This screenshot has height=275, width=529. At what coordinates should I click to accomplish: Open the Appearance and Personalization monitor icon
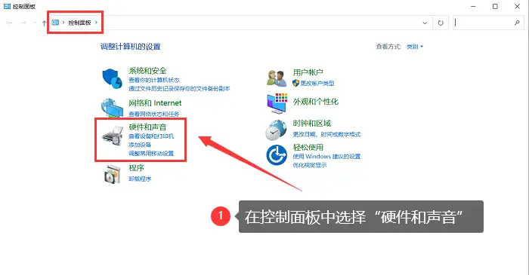coord(277,103)
